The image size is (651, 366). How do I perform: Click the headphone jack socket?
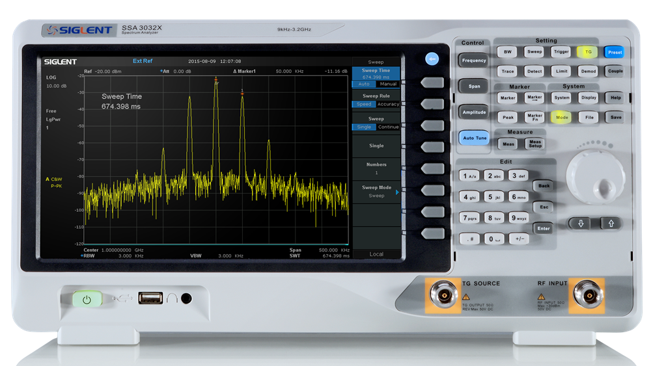pos(186,298)
